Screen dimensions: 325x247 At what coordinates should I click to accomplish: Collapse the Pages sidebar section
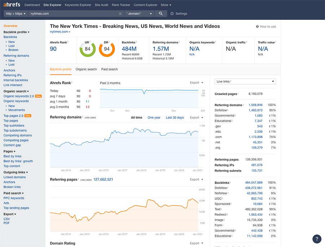tap(9, 151)
